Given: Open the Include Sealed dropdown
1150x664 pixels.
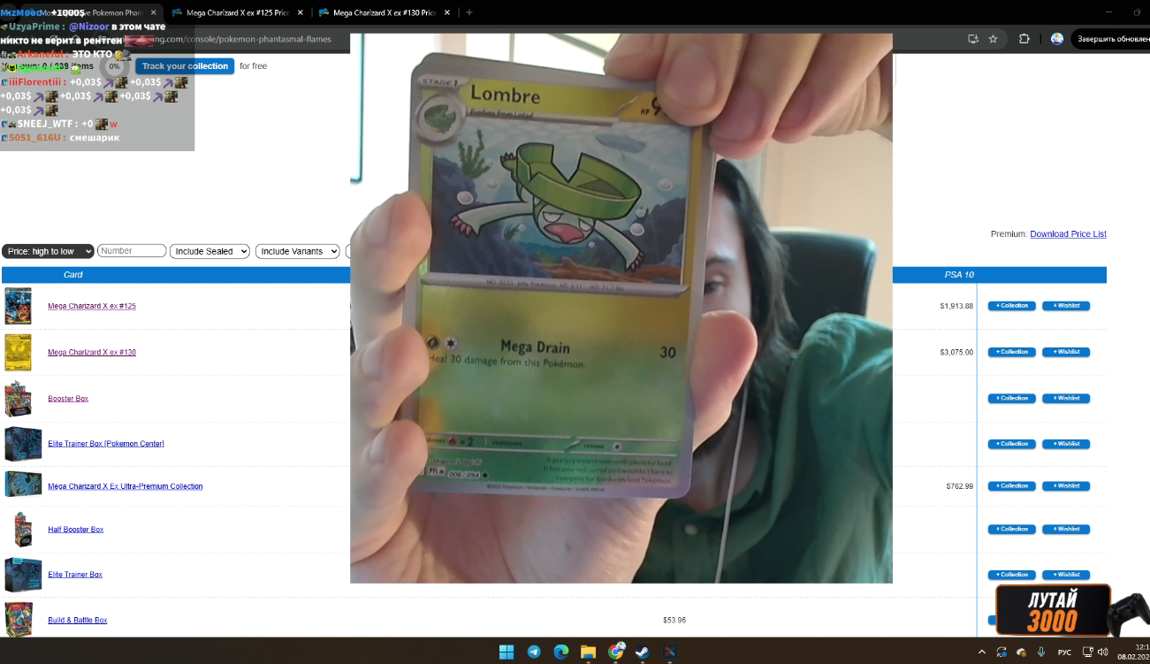Looking at the screenshot, I should coord(209,251).
